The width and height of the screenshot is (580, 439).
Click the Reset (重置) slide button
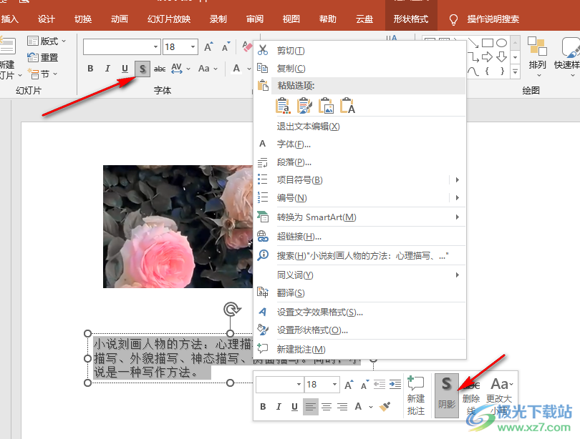pyautogui.click(x=44, y=57)
